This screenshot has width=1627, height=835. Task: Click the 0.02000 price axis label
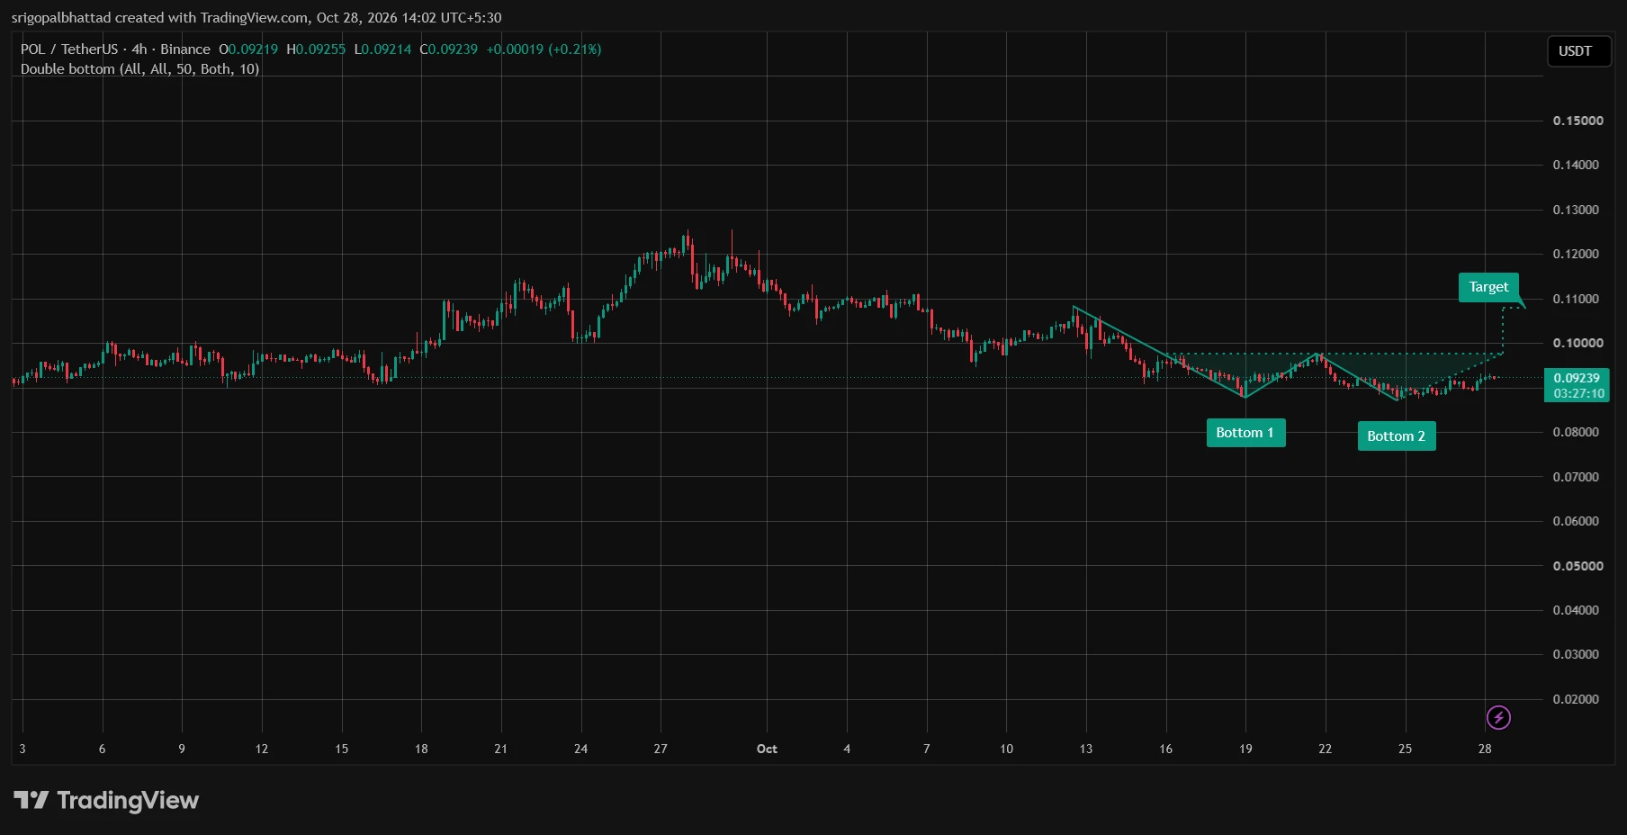pos(1578,699)
